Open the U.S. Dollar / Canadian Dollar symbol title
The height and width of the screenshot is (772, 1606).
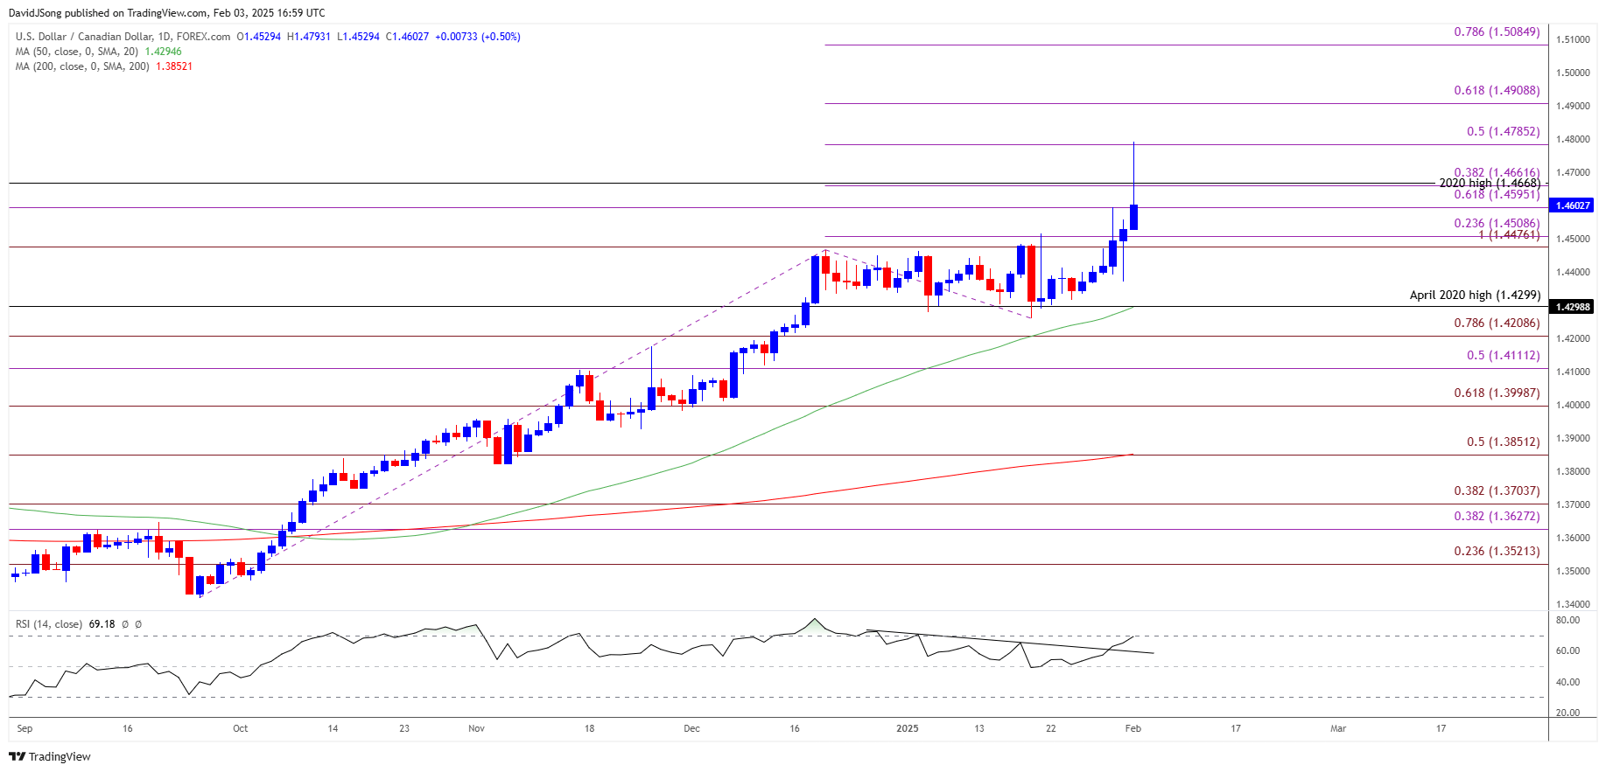pyautogui.click(x=82, y=37)
